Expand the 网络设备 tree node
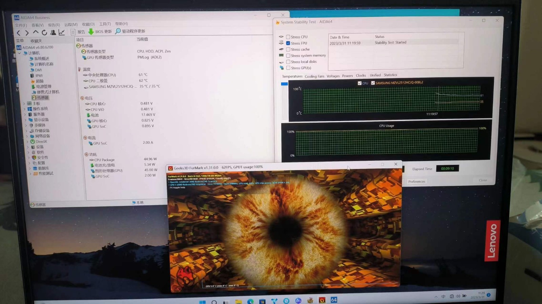 (27, 136)
